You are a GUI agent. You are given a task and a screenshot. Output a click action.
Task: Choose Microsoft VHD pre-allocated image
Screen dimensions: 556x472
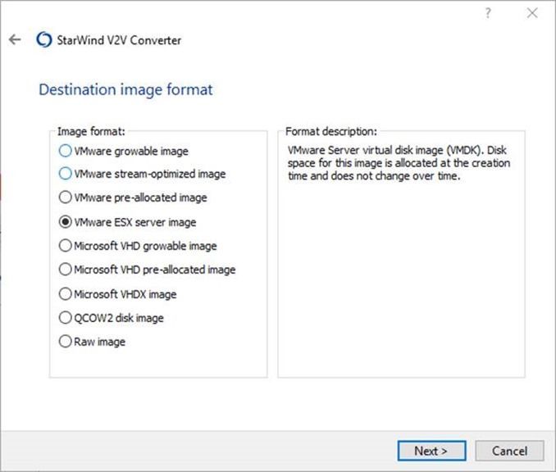coord(147,270)
